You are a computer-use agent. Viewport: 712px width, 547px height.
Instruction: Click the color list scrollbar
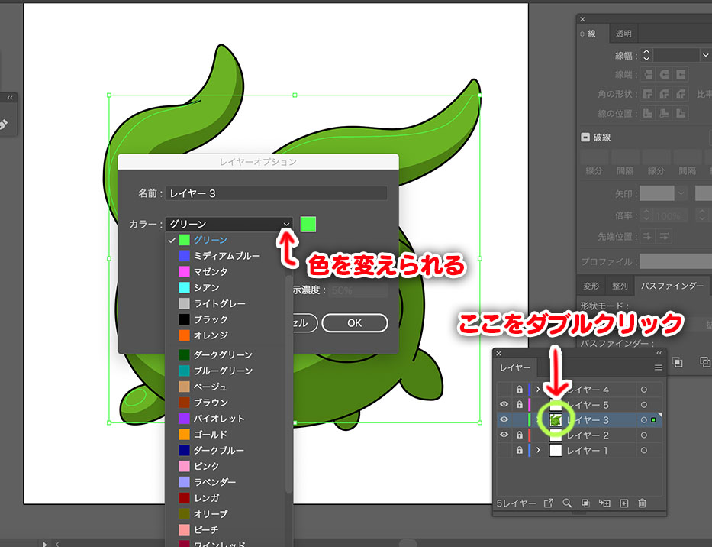[288, 383]
